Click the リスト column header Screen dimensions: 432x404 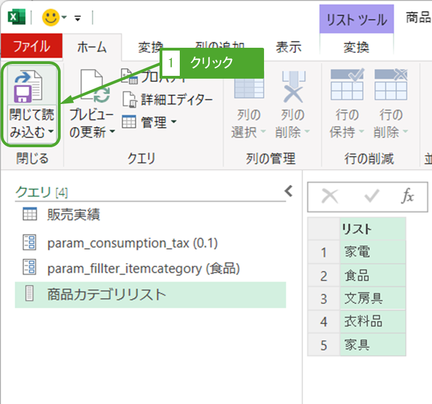pos(357,229)
